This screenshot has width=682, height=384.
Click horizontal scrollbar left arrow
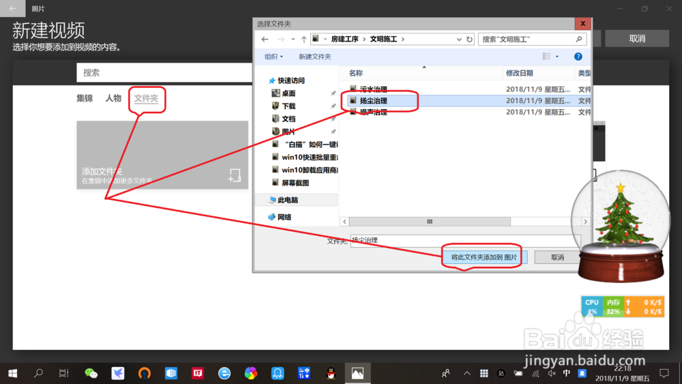pos(344,222)
